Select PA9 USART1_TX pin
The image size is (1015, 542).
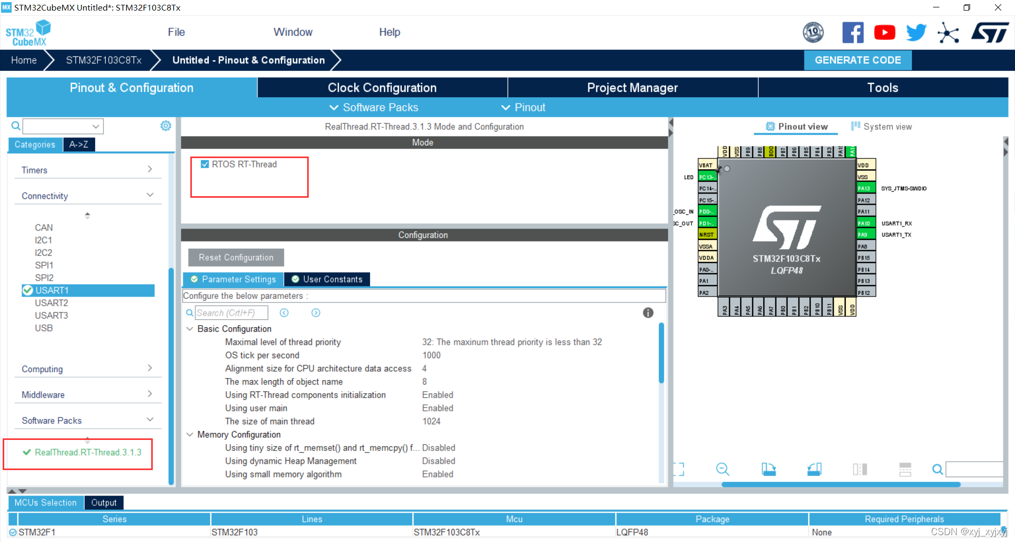866,235
